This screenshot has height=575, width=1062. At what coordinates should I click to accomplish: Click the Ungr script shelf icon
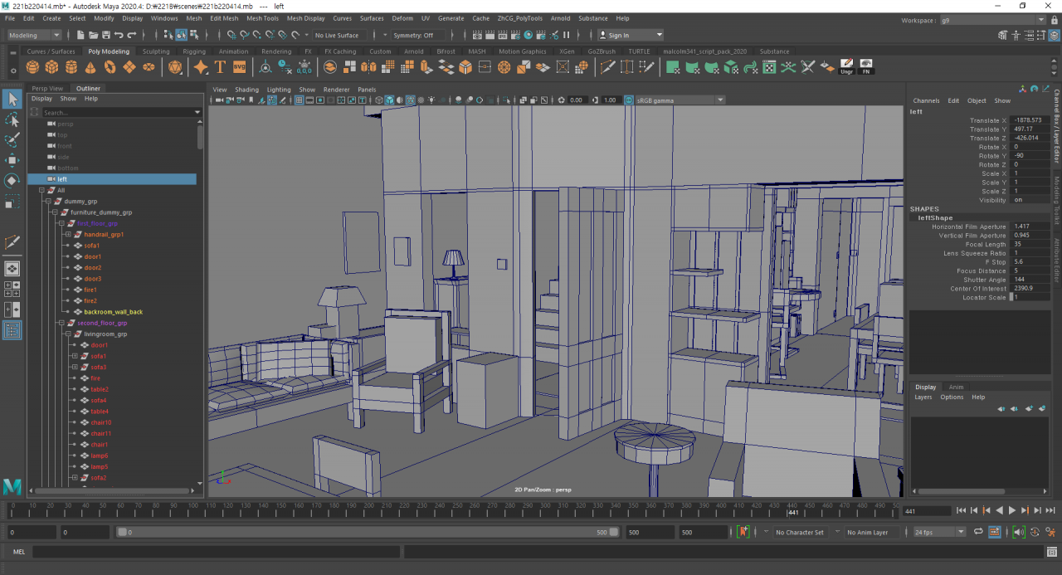click(x=846, y=67)
